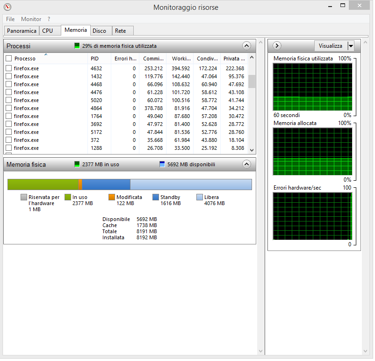
Task: Check the box for firefox.exe PID 4632
Action: [x=9, y=68]
